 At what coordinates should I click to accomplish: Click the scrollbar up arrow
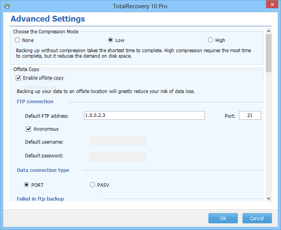pos(268,31)
